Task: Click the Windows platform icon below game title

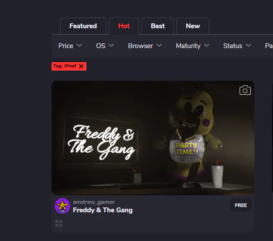Action: click(x=59, y=223)
